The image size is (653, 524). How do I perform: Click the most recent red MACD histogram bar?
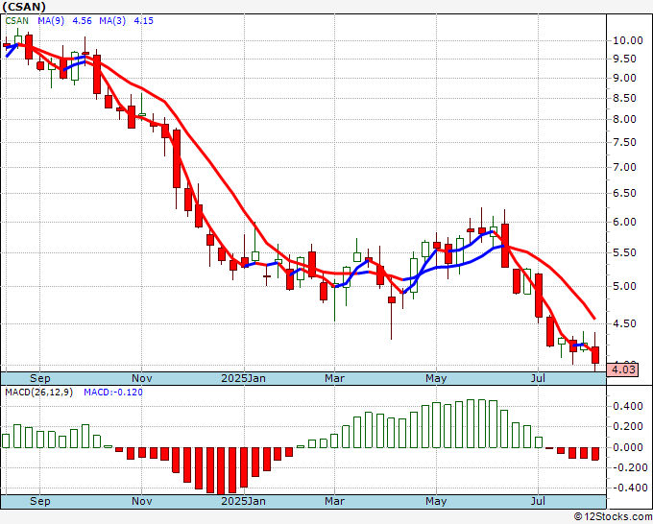pos(595,454)
